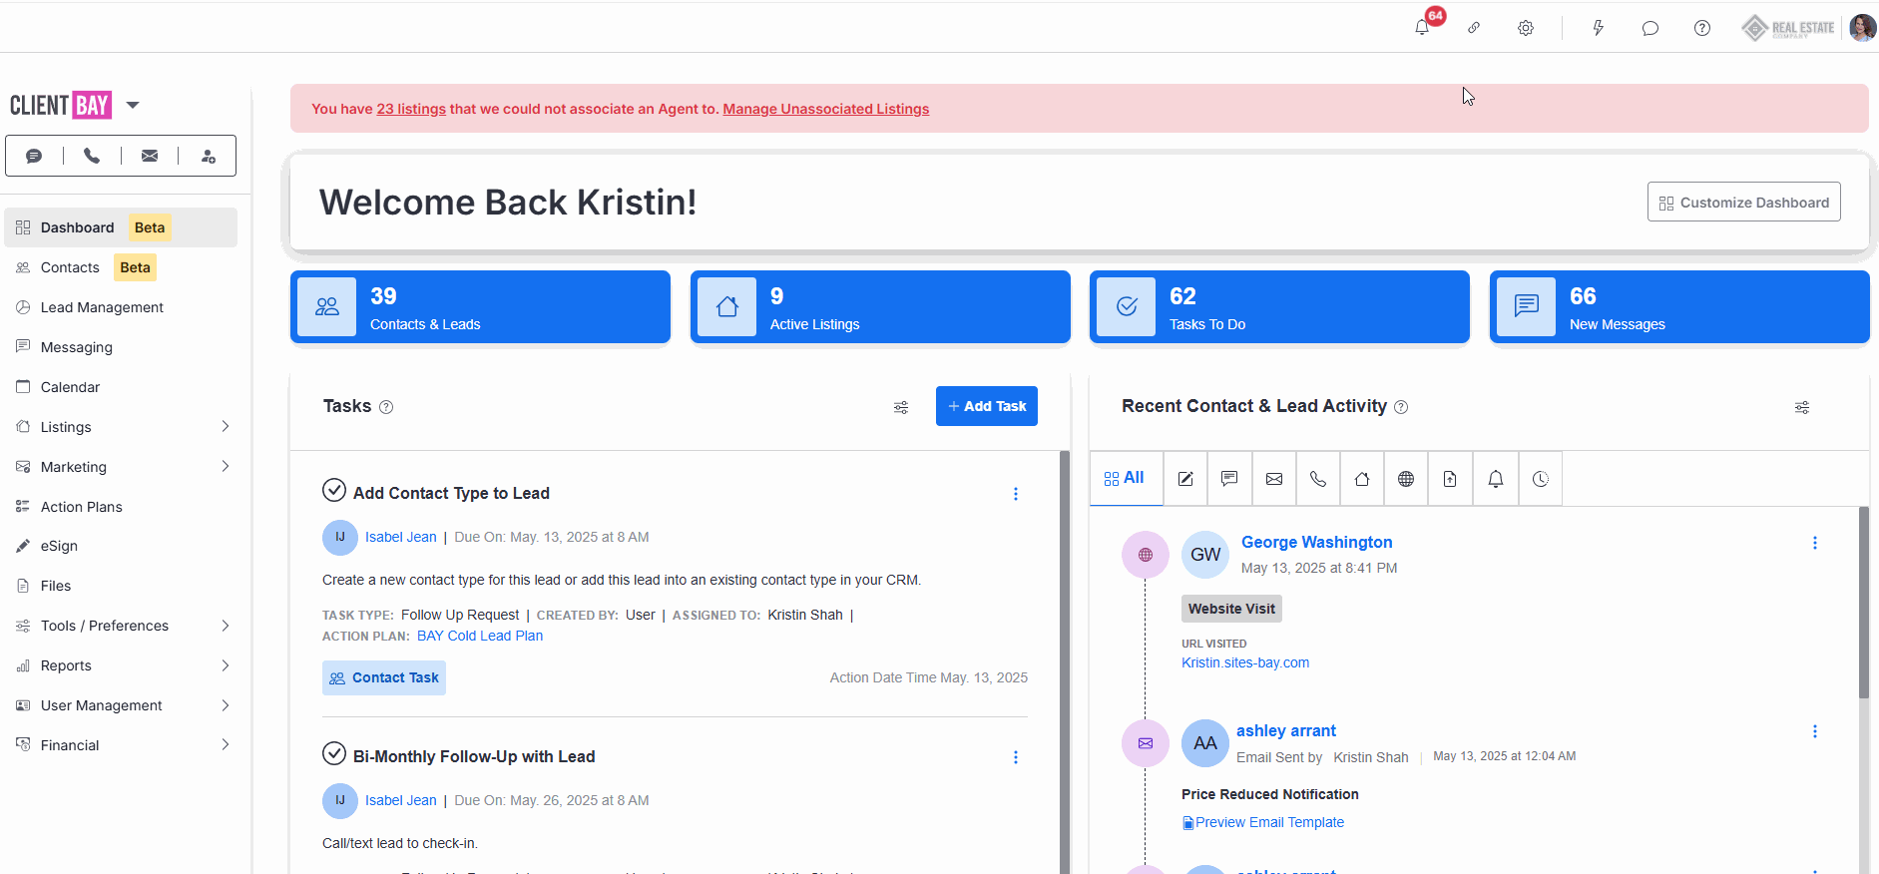Open Manage Unassociated Listings link
Viewport: 1879px width, 874px height.
(825, 109)
